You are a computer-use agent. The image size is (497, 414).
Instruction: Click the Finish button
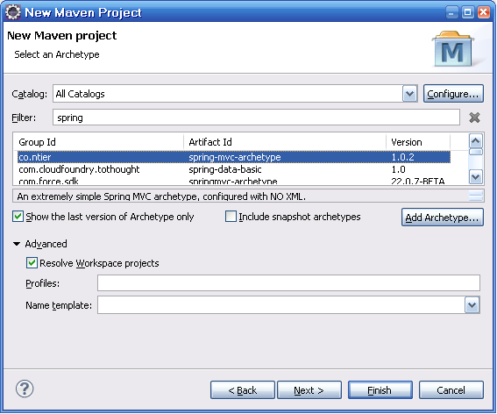click(x=380, y=390)
